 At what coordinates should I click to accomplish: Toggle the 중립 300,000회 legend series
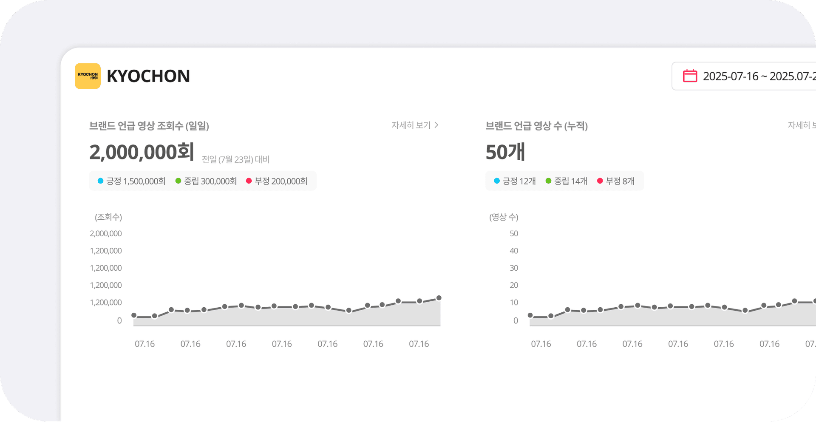tap(210, 181)
